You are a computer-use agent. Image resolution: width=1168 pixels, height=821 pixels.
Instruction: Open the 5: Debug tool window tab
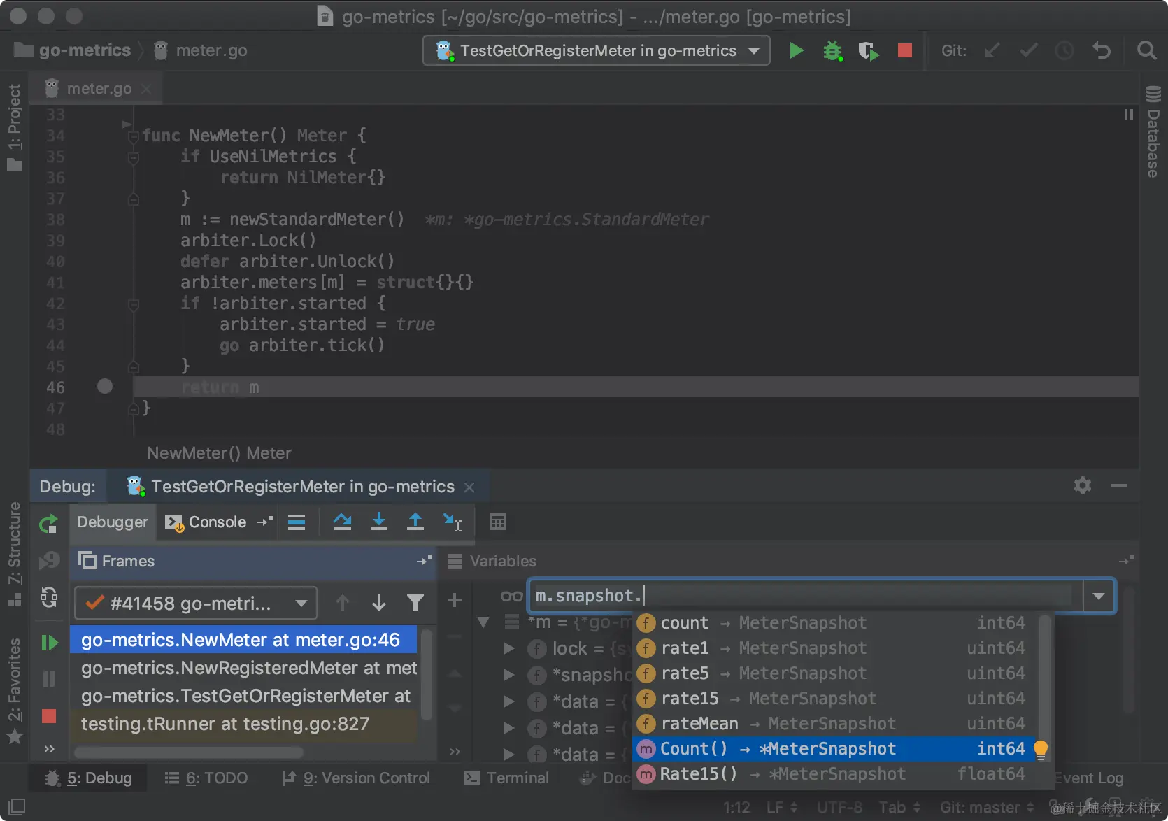(88, 778)
